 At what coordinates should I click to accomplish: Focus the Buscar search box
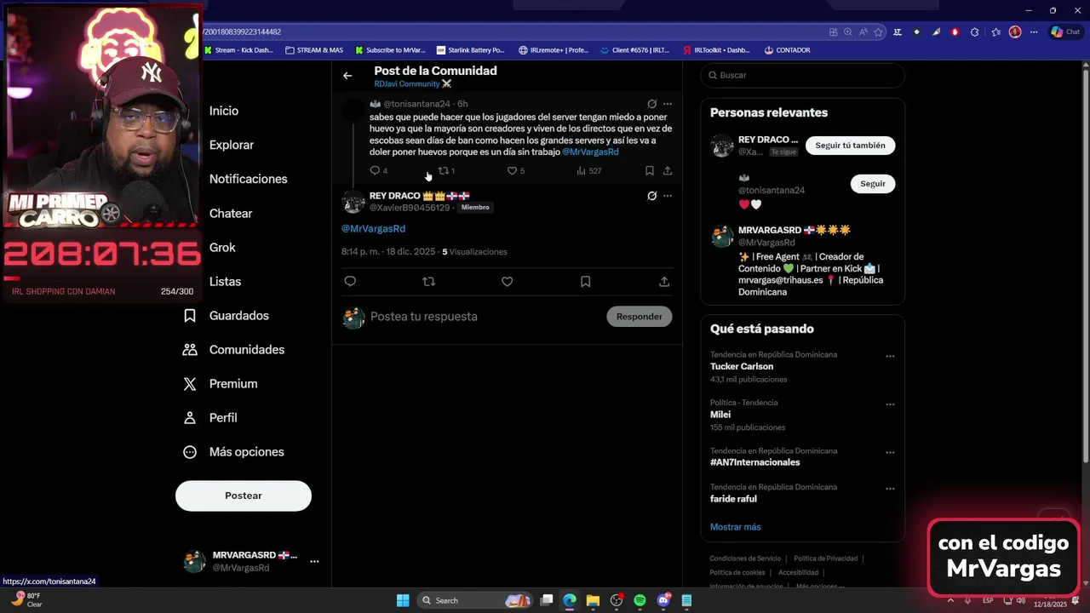point(802,75)
